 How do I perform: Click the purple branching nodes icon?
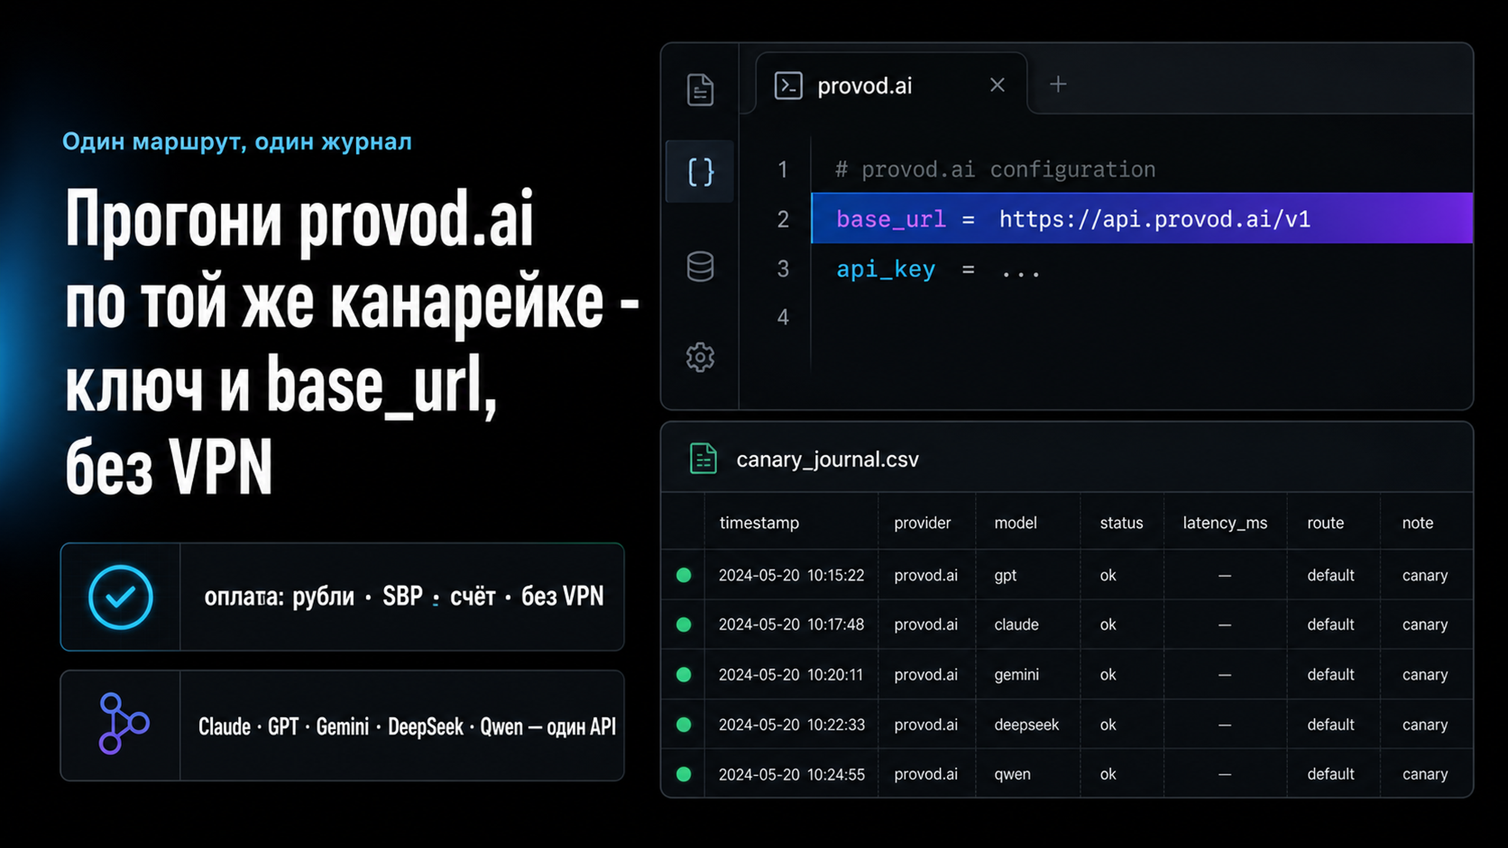(x=123, y=724)
